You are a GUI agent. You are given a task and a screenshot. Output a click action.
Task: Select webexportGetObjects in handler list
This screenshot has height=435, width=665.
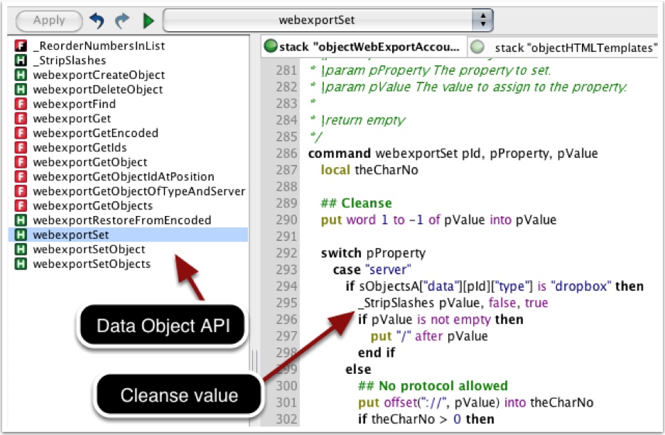pos(93,205)
